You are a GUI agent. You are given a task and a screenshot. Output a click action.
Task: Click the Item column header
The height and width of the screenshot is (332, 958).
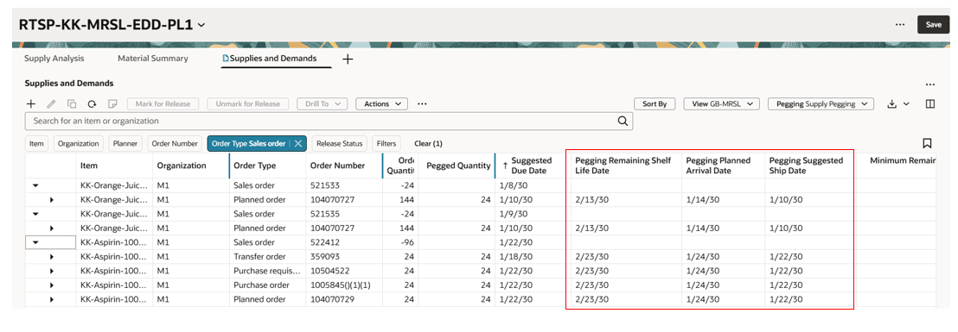pyautogui.click(x=114, y=166)
